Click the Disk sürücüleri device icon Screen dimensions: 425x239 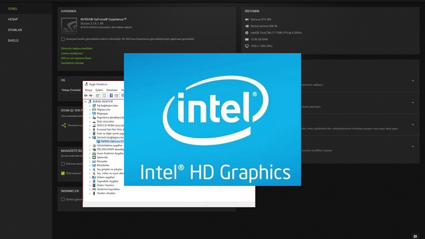(x=94, y=121)
